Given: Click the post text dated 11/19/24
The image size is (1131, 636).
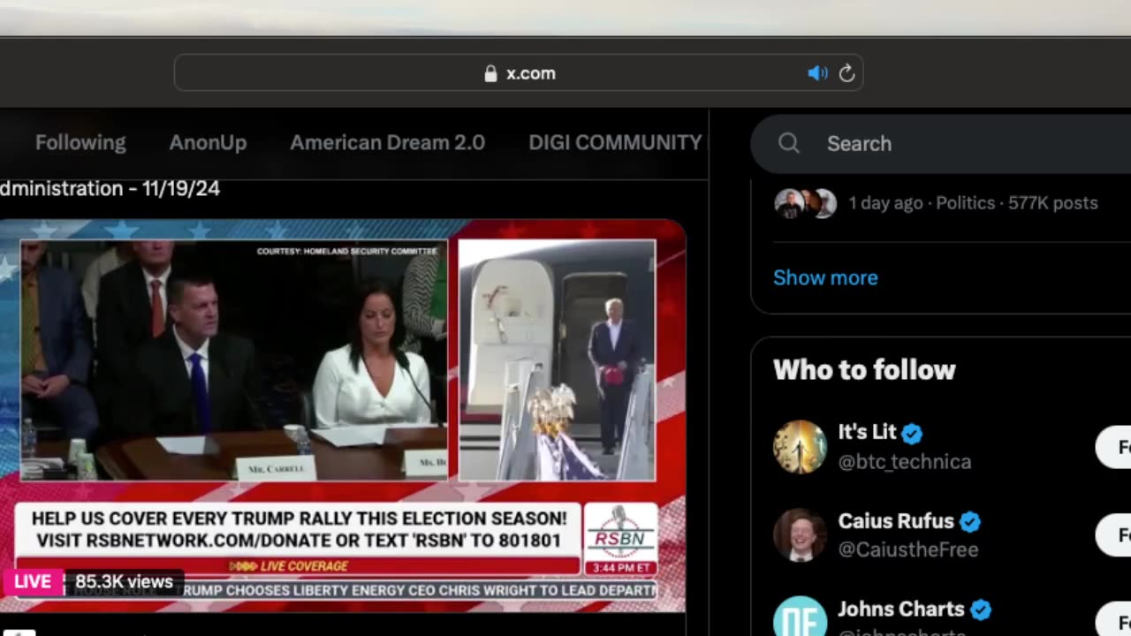Looking at the screenshot, I should pyautogui.click(x=110, y=188).
